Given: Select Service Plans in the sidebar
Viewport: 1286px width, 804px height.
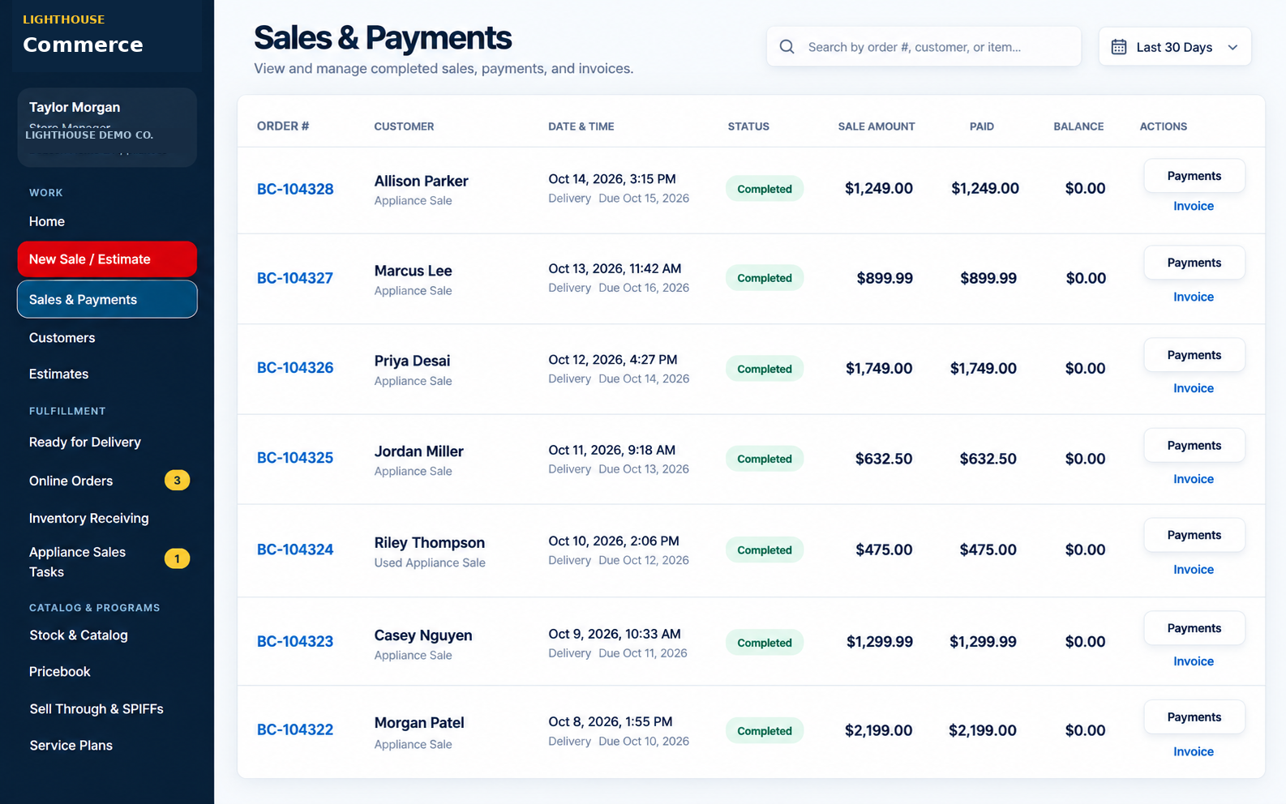Looking at the screenshot, I should [71, 746].
